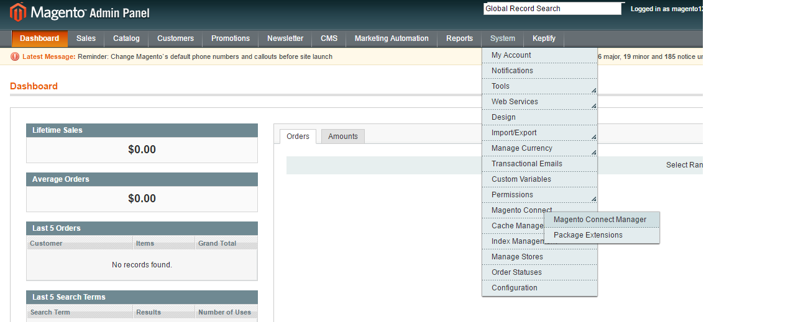Select Notifications in System menu
The height and width of the screenshot is (322, 811).
(x=539, y=71)
